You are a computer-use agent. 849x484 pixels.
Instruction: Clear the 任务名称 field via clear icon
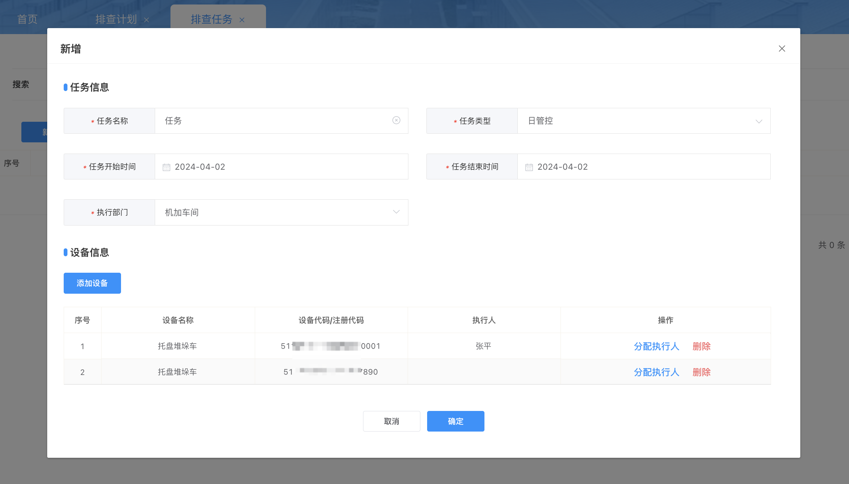coord(396,120)
